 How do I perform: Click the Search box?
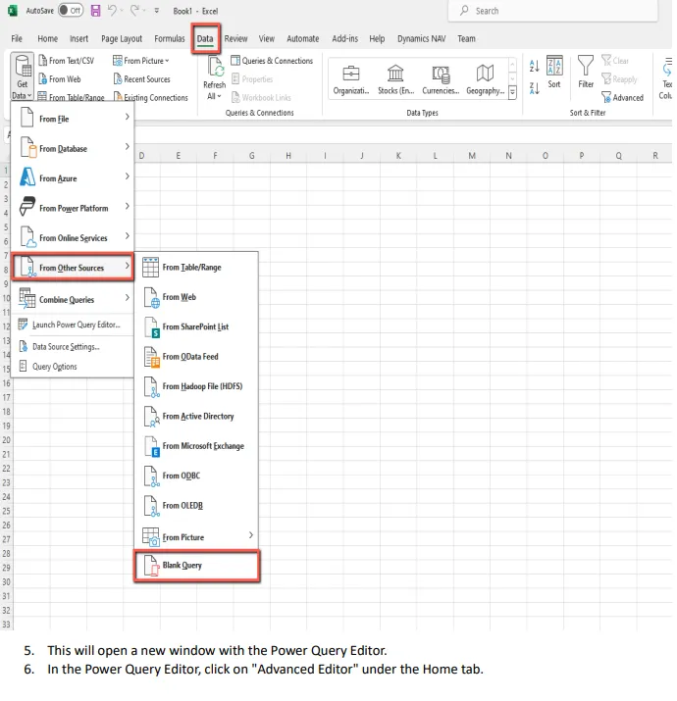(x=552, y=11)
